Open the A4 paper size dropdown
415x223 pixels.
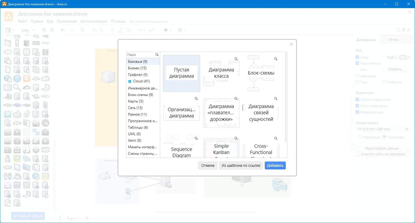tap(383, 129)
